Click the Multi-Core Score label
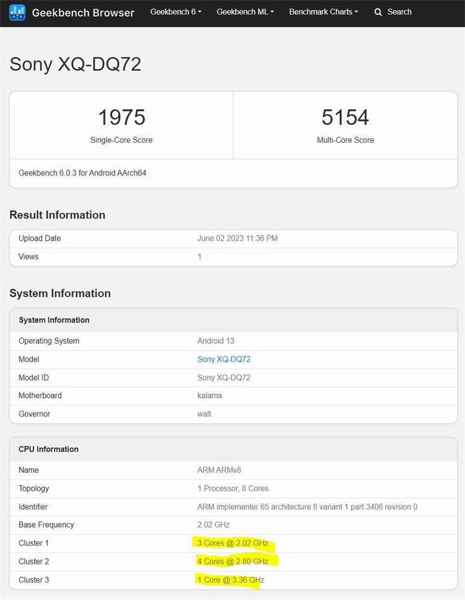This screenshot has width=465, height=600. [345, 140]
